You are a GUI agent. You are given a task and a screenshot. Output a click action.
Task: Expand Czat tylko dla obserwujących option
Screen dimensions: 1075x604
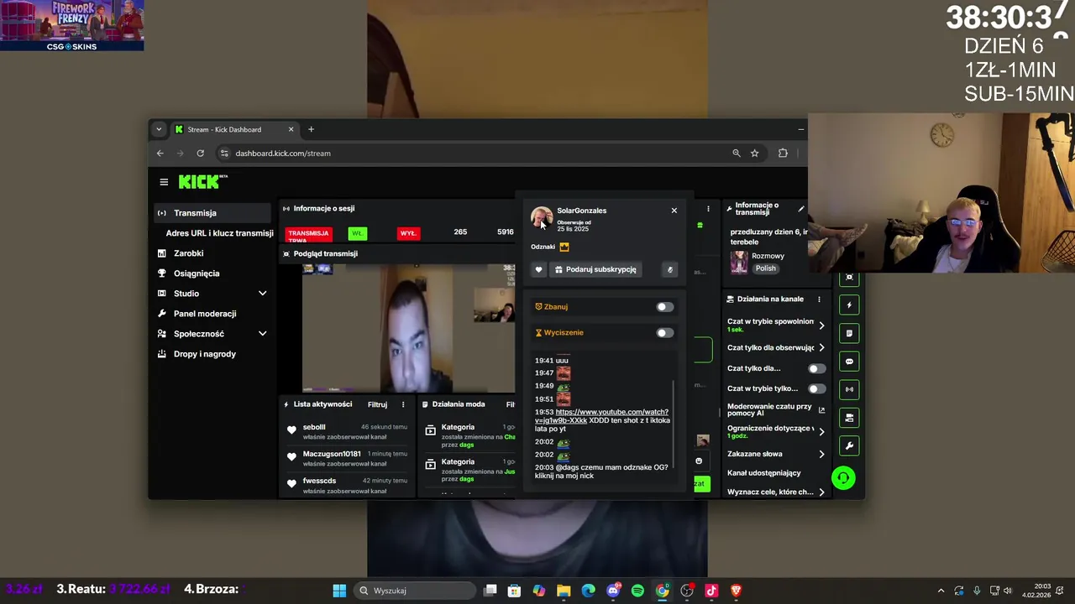point(821,347)
